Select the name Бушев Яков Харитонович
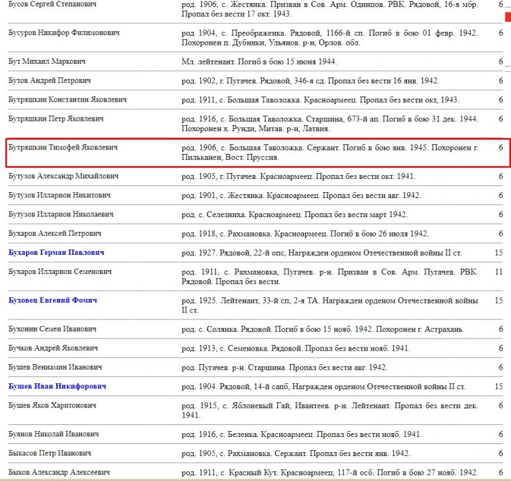This screenshot has width=511, height=481. (x=52, y=406)
